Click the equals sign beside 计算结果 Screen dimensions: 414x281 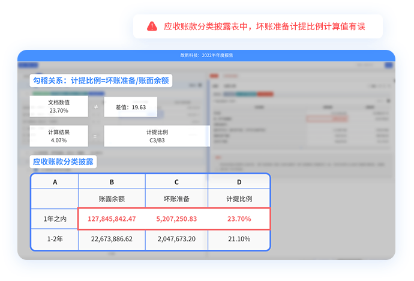click(96, 136)
